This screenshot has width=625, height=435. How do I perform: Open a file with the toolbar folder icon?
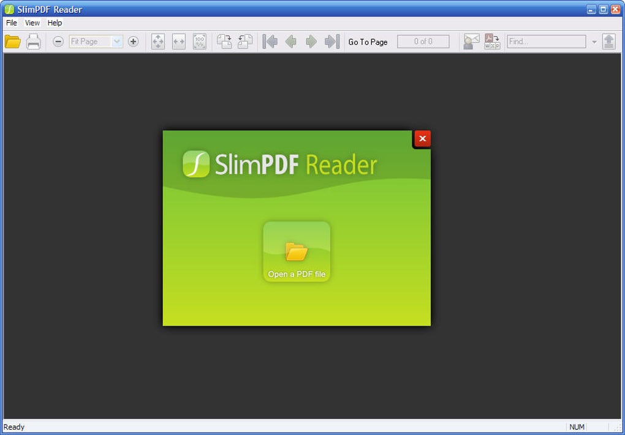12,42
